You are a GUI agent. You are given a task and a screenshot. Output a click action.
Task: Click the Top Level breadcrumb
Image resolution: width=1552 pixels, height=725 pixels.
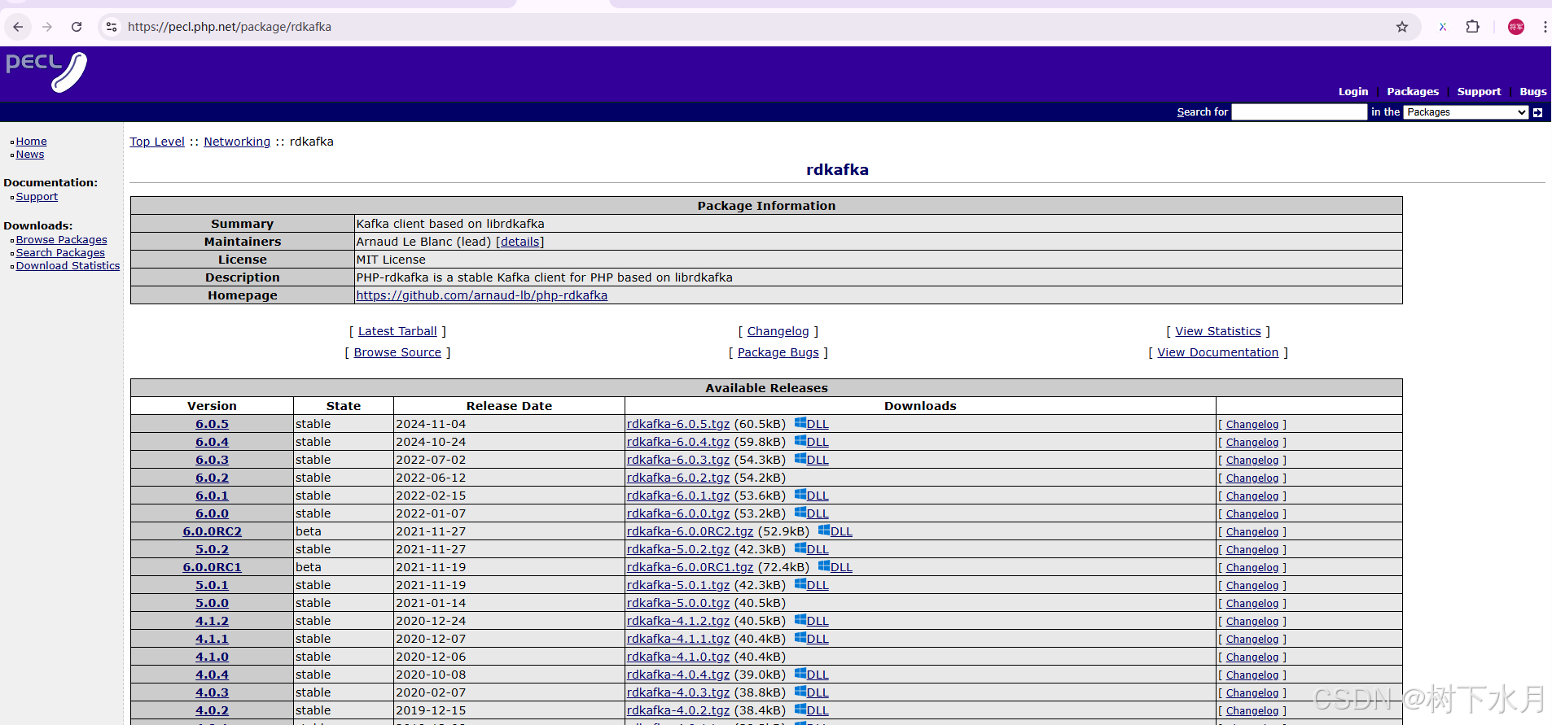pos(157,142)
